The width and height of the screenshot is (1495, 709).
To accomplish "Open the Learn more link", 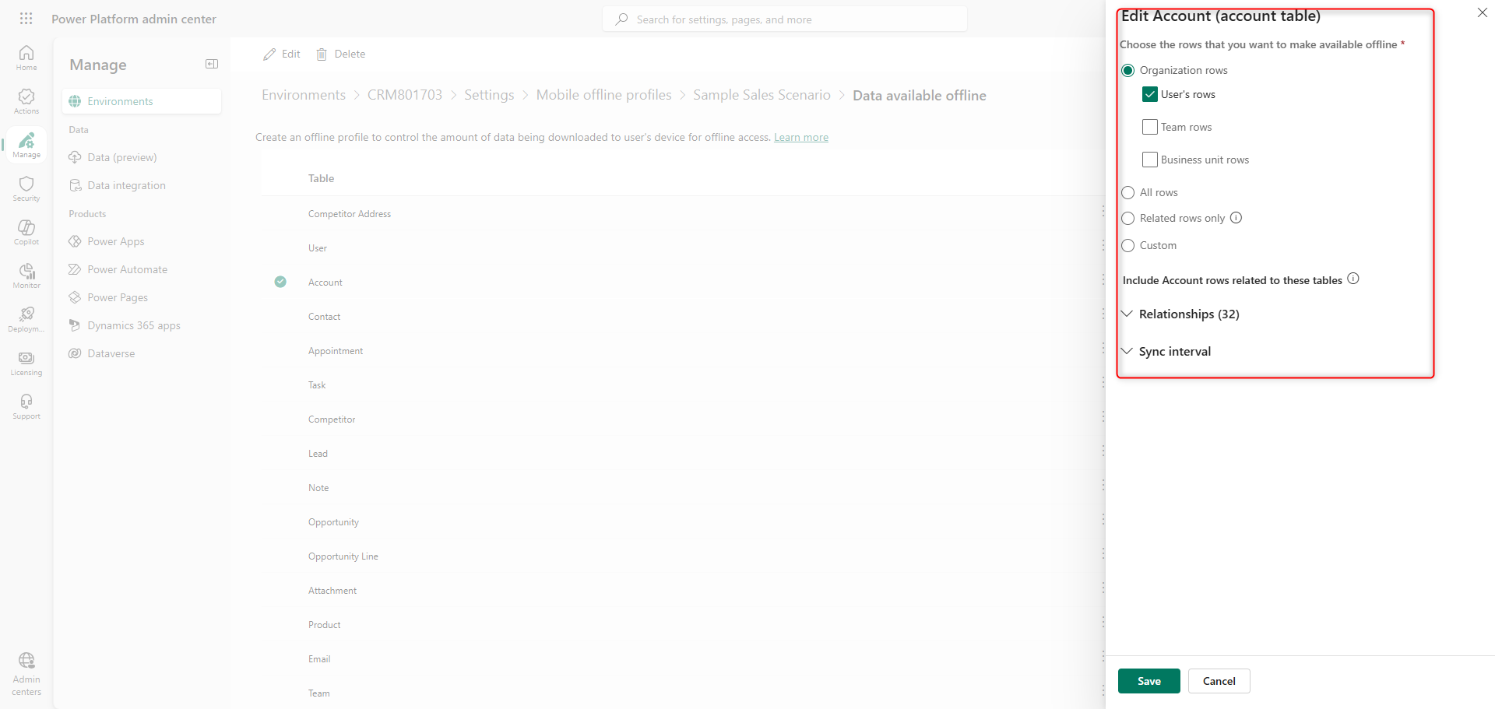I will click(800, 138).
